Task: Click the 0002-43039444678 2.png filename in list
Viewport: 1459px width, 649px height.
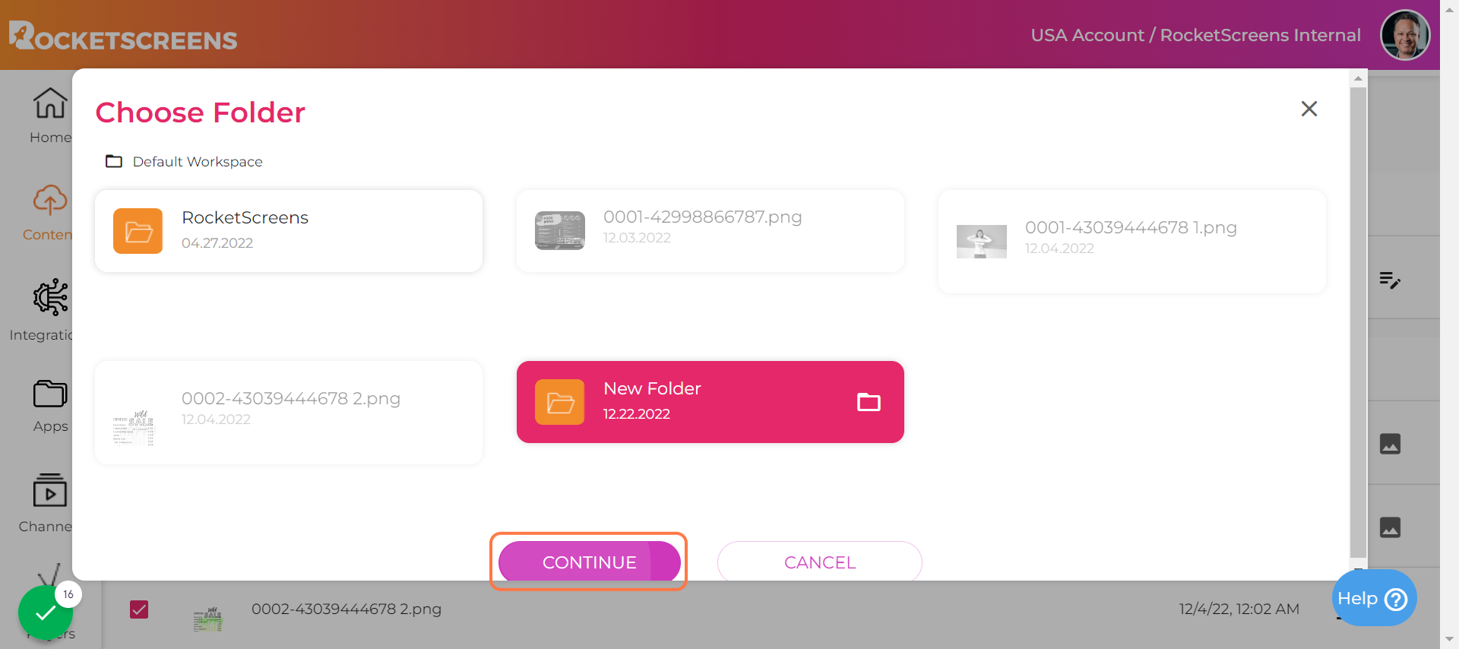Action: (x=347, y=609)
